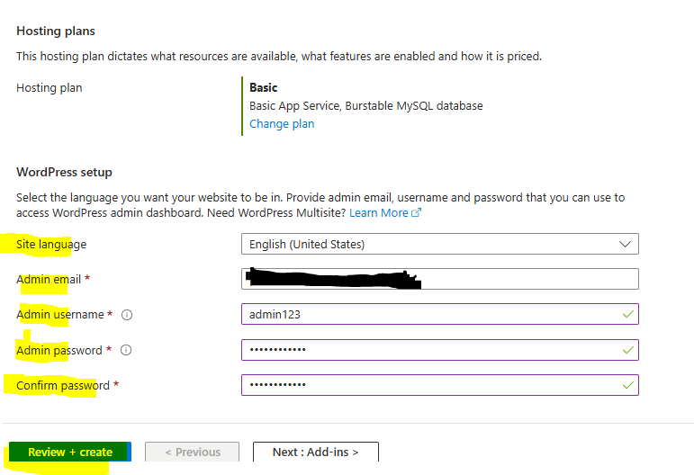694x475 pixels.
Task: Click the Admin username label
Action: pos(60,315)
